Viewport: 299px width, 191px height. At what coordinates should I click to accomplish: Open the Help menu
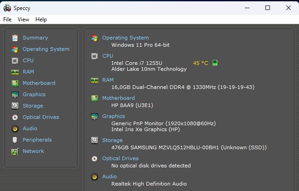coord(41,20)
